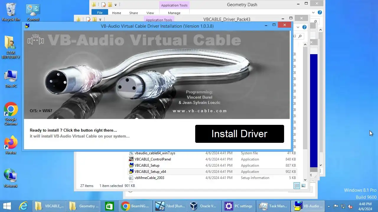Open Home tab in Geometry Dash window
The width and height of the screenshot is (378, 212).
click(117, 13)
